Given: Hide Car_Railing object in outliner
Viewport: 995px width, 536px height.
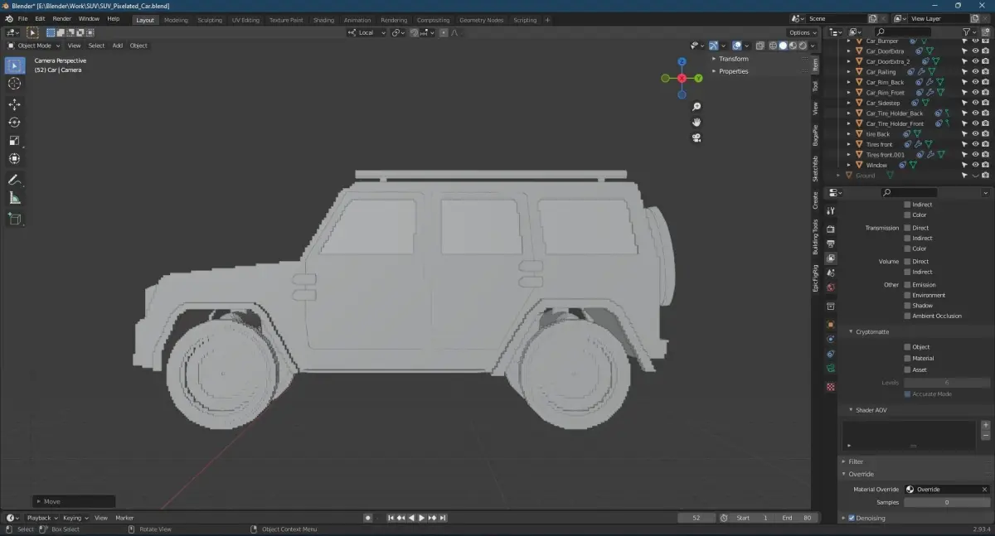Looking at the screenshot, I should [x=975, y=72].
